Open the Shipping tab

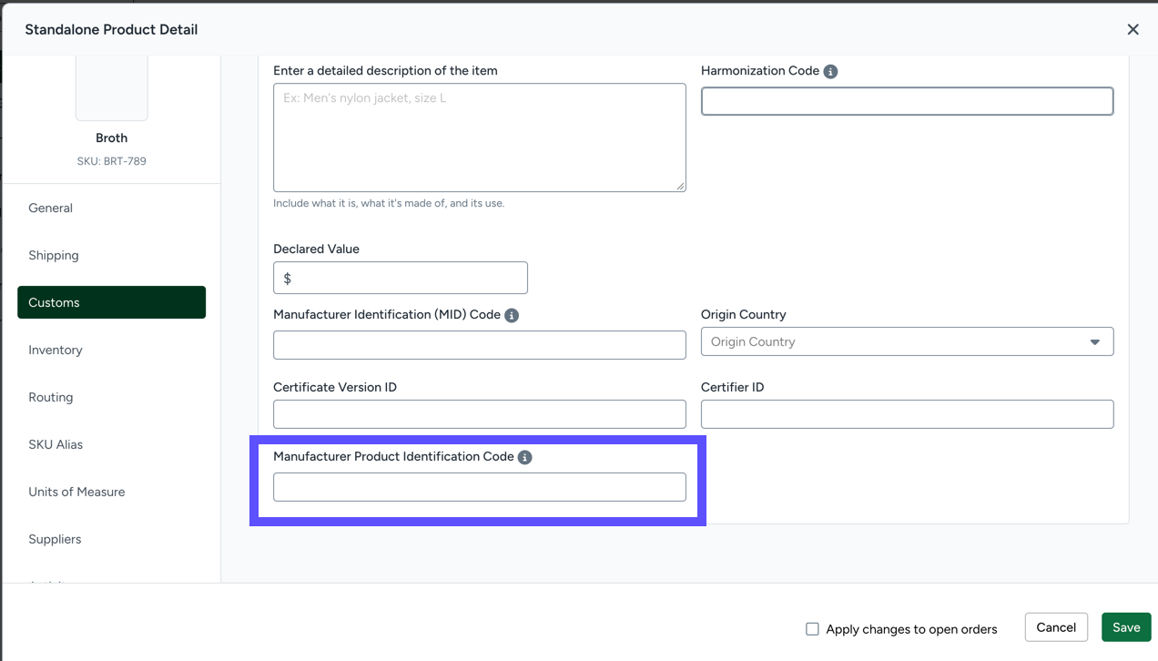point(111,255)
